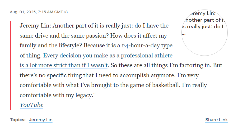The image size is (238, 131).
Task: Click 'same drive and the same passion' text
Action: tap(64, 36)
